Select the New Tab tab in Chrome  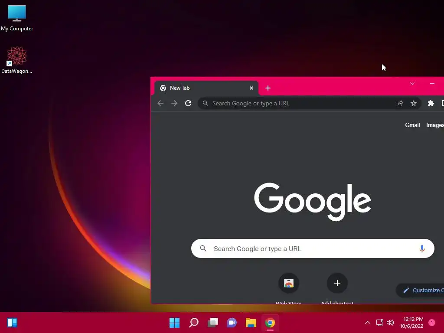tap(206, 88)
